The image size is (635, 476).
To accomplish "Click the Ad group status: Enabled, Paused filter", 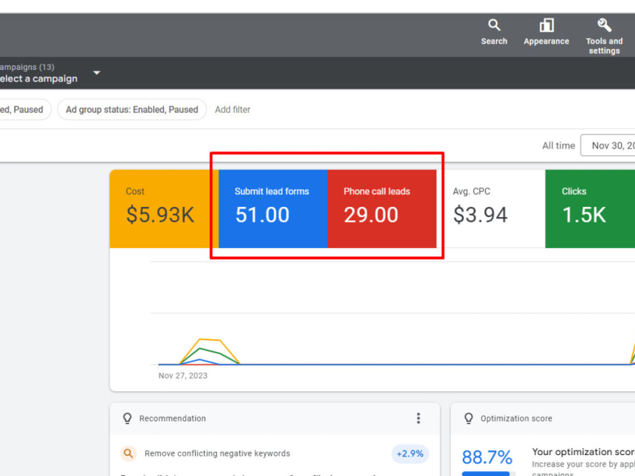I will coord(132,110).
